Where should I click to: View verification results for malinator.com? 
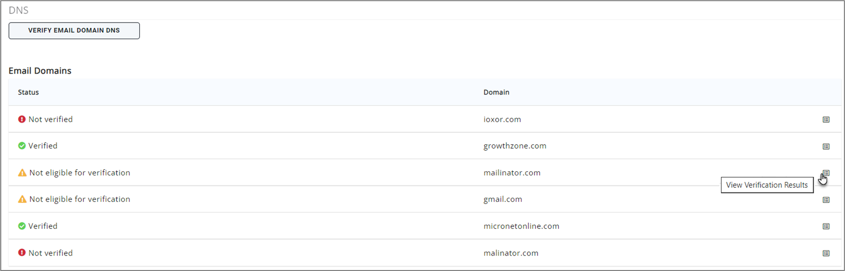click(x=826, y=253)
